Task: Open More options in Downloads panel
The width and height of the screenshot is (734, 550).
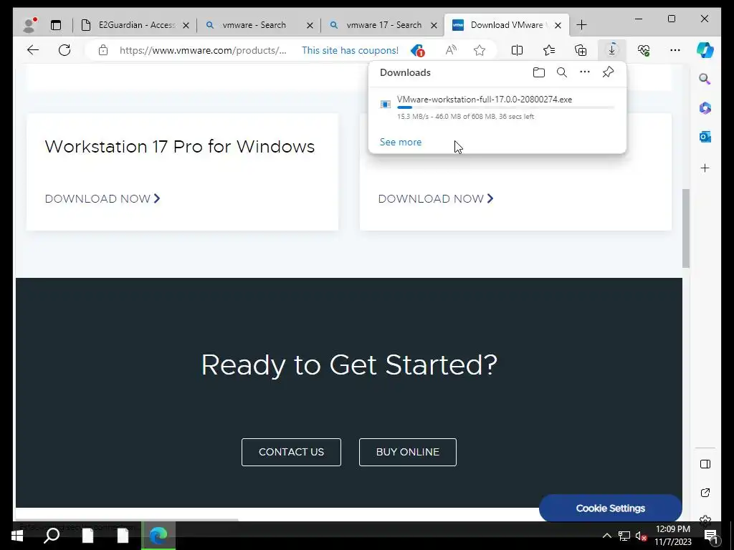Action: pos(585,72)
